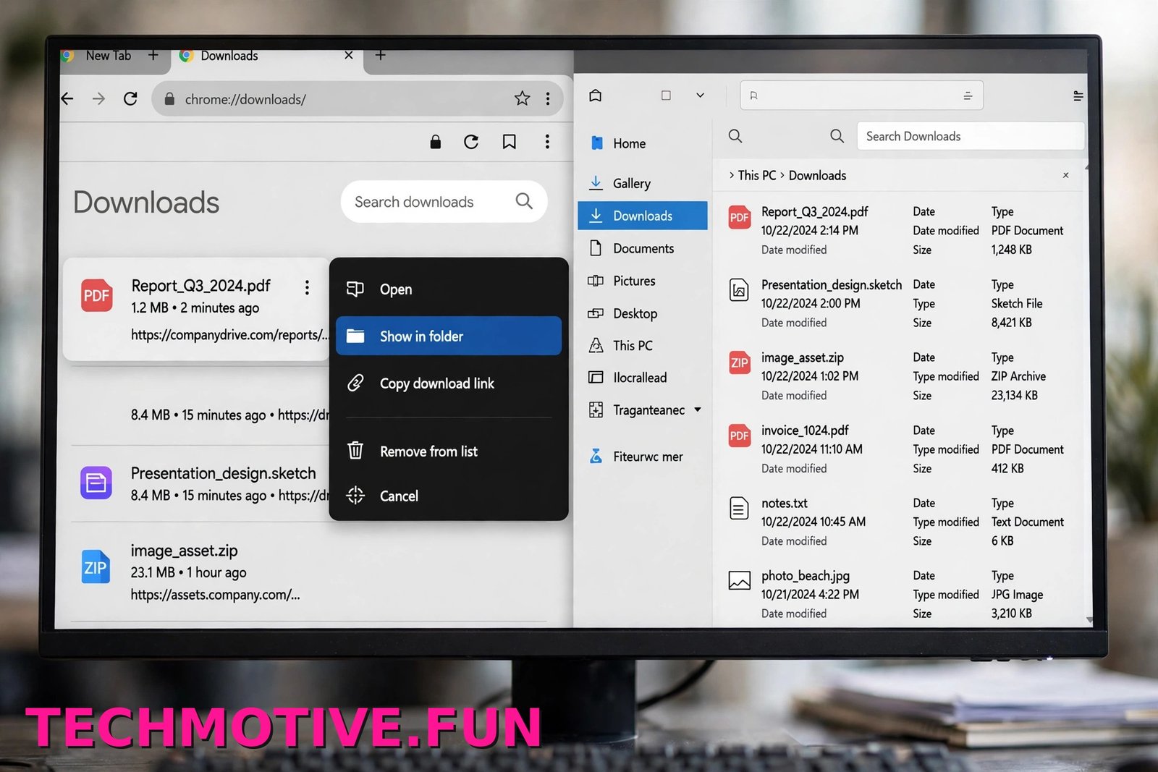Open Explorer menu icon at top right

coord(1078,96)
